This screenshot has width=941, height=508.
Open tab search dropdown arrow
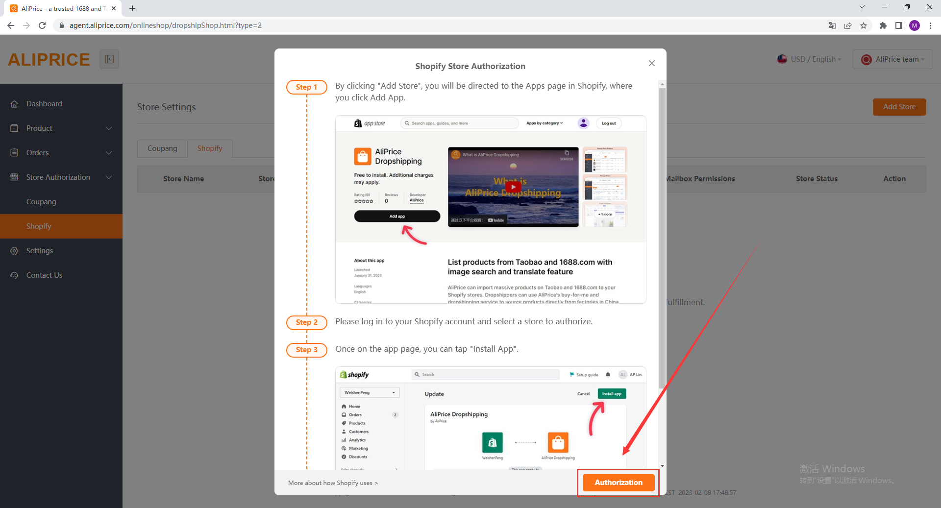click(862, 7)
